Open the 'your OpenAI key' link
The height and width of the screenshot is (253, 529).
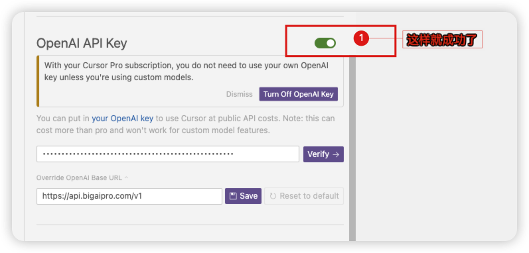click(123, 119)
